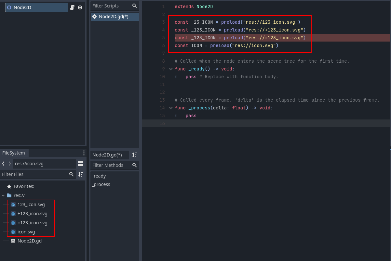Click the Filter Files search icon

[x=71, y=174]
